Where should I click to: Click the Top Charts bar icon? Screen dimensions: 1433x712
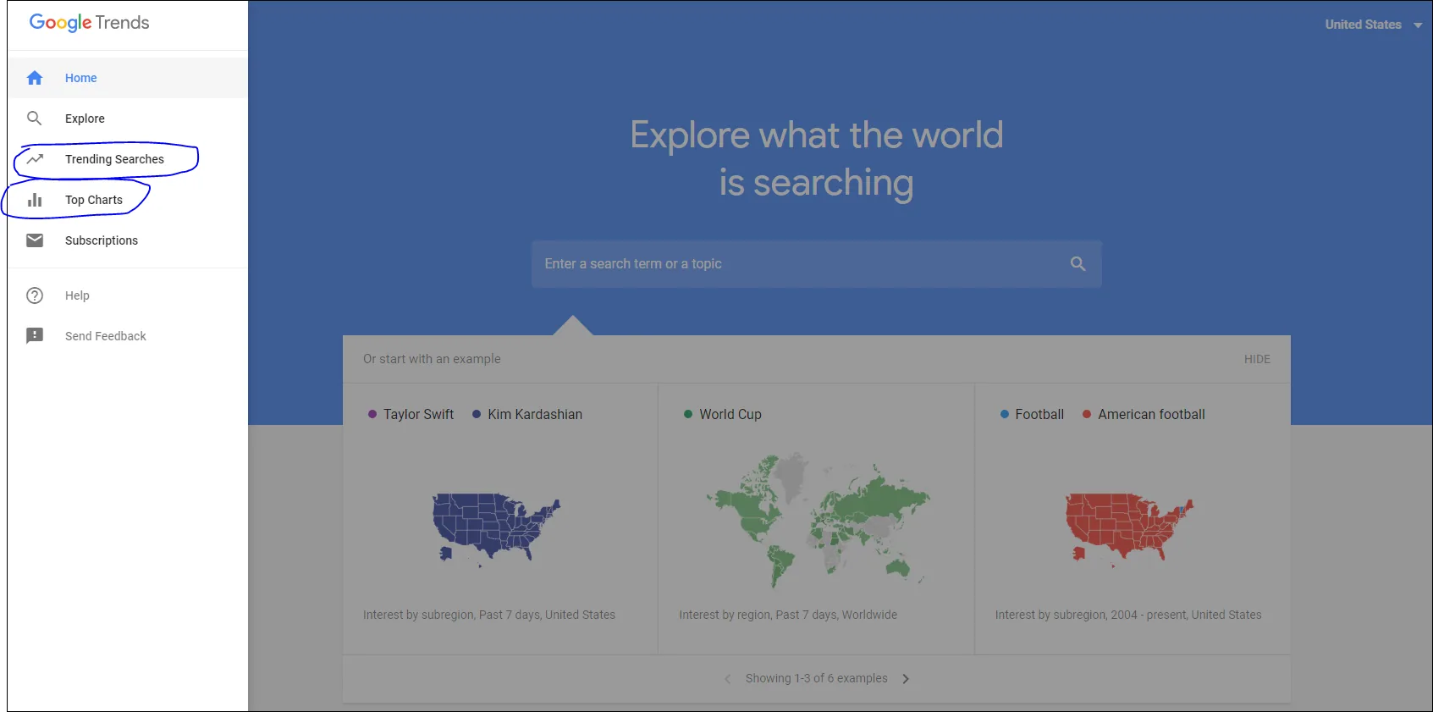[35, 200]
